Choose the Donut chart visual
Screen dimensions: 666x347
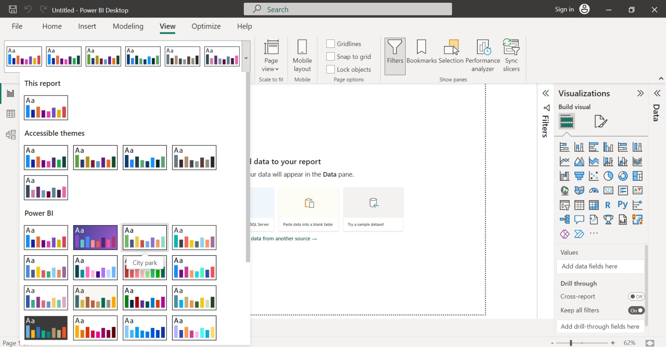click(x=623, y=176)
